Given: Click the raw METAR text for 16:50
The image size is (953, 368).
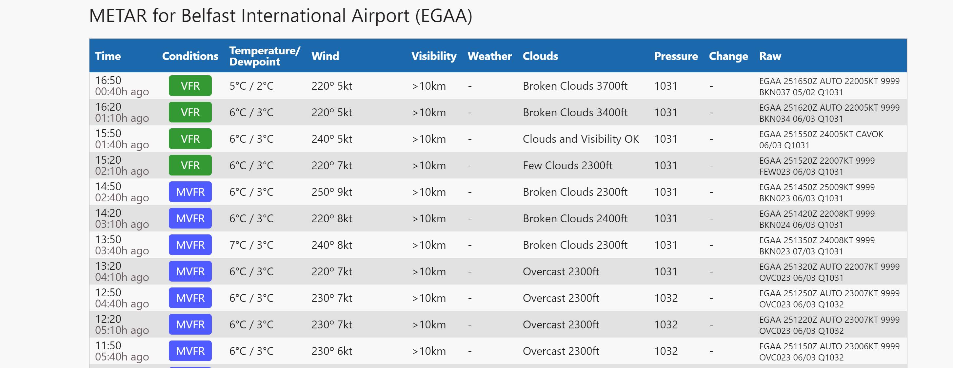Looking at the screenshot, I should 829,86.
